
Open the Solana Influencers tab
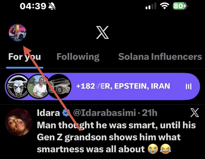click(160, 57)
